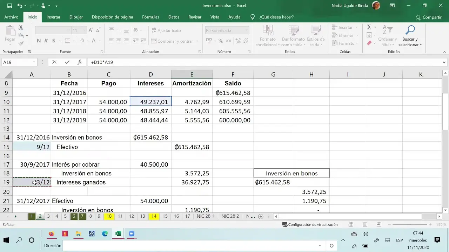Select cell D10 with value 49.237,01

pos(150,102)
